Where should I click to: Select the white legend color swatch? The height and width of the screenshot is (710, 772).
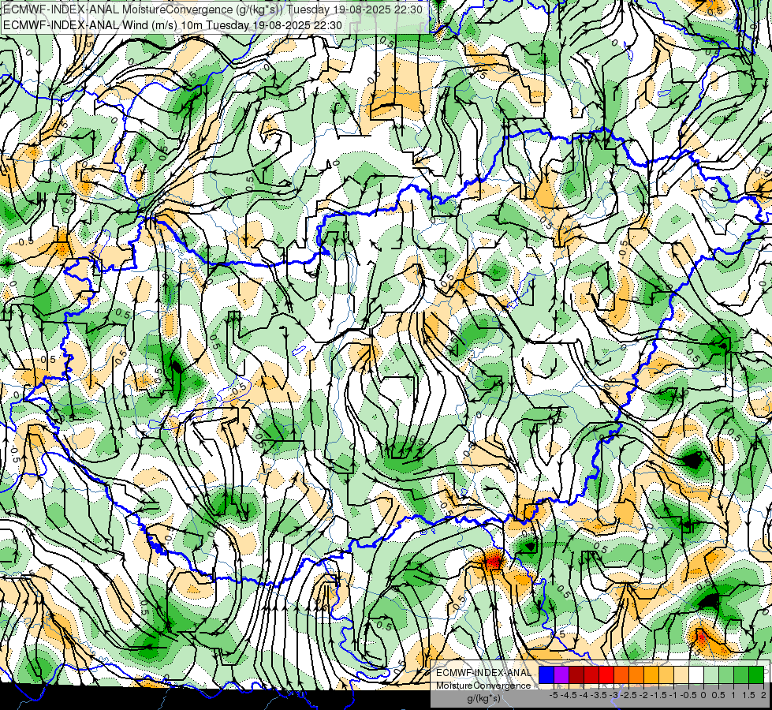click(696, 674)
